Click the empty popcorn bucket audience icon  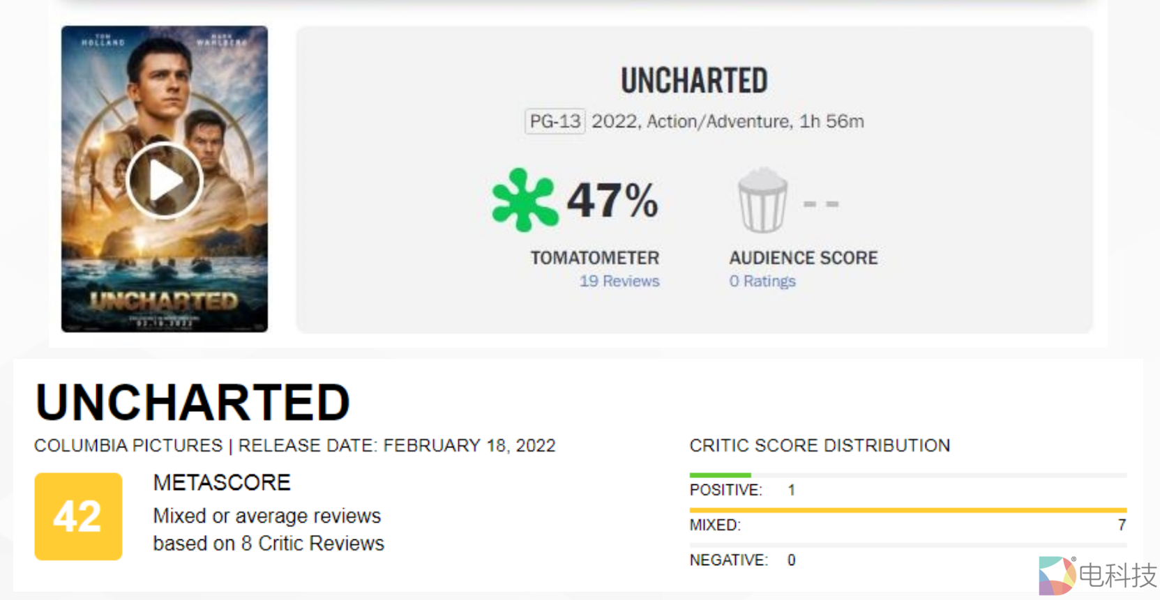(x=762, y=201)
